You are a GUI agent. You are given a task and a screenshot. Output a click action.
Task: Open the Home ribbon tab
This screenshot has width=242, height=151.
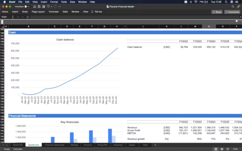point(5,12)
